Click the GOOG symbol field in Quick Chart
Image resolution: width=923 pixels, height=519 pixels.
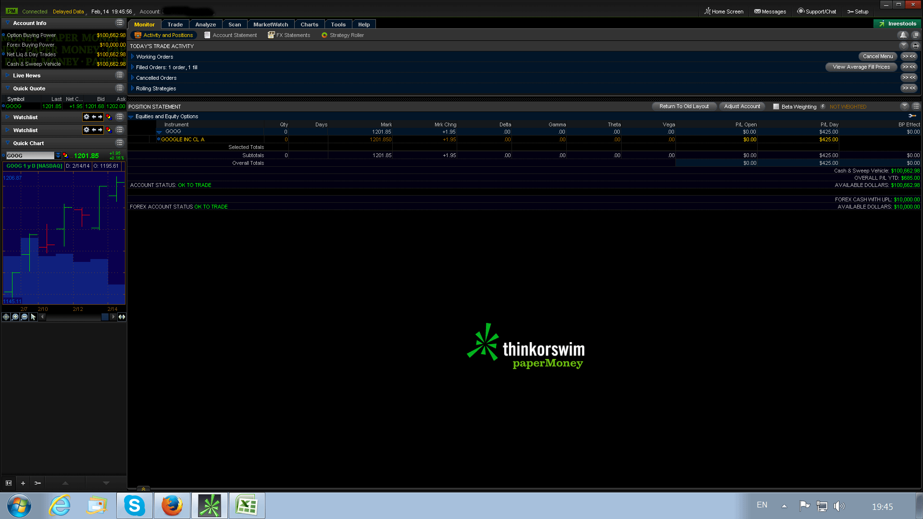click(x=30, y=156)
